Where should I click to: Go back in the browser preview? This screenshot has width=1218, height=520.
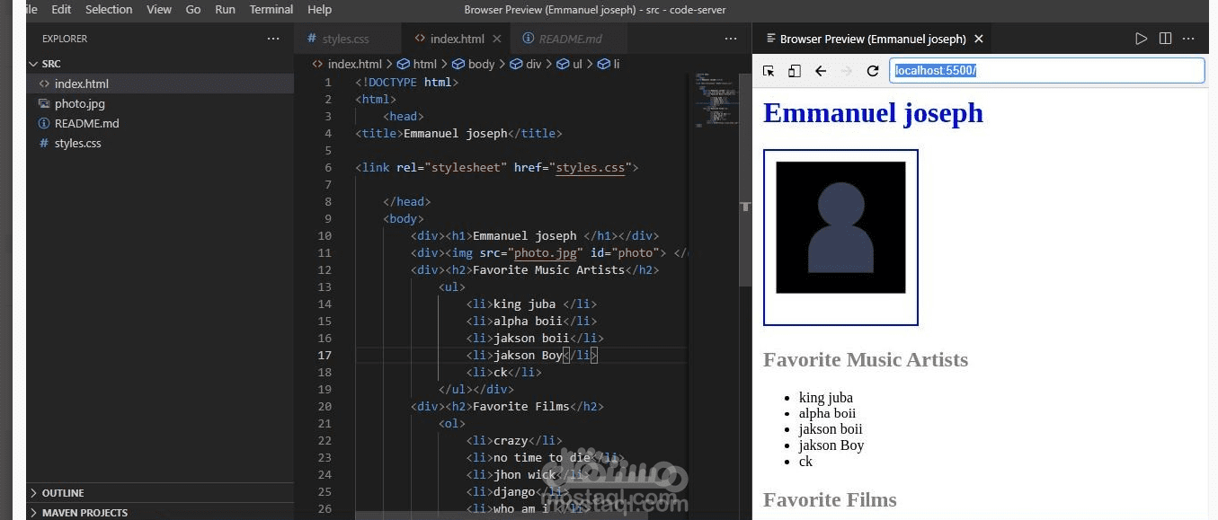820,71
